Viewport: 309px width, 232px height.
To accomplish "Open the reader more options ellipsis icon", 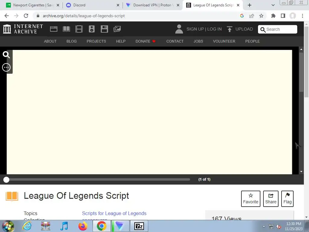I will (x=6, y=67).
